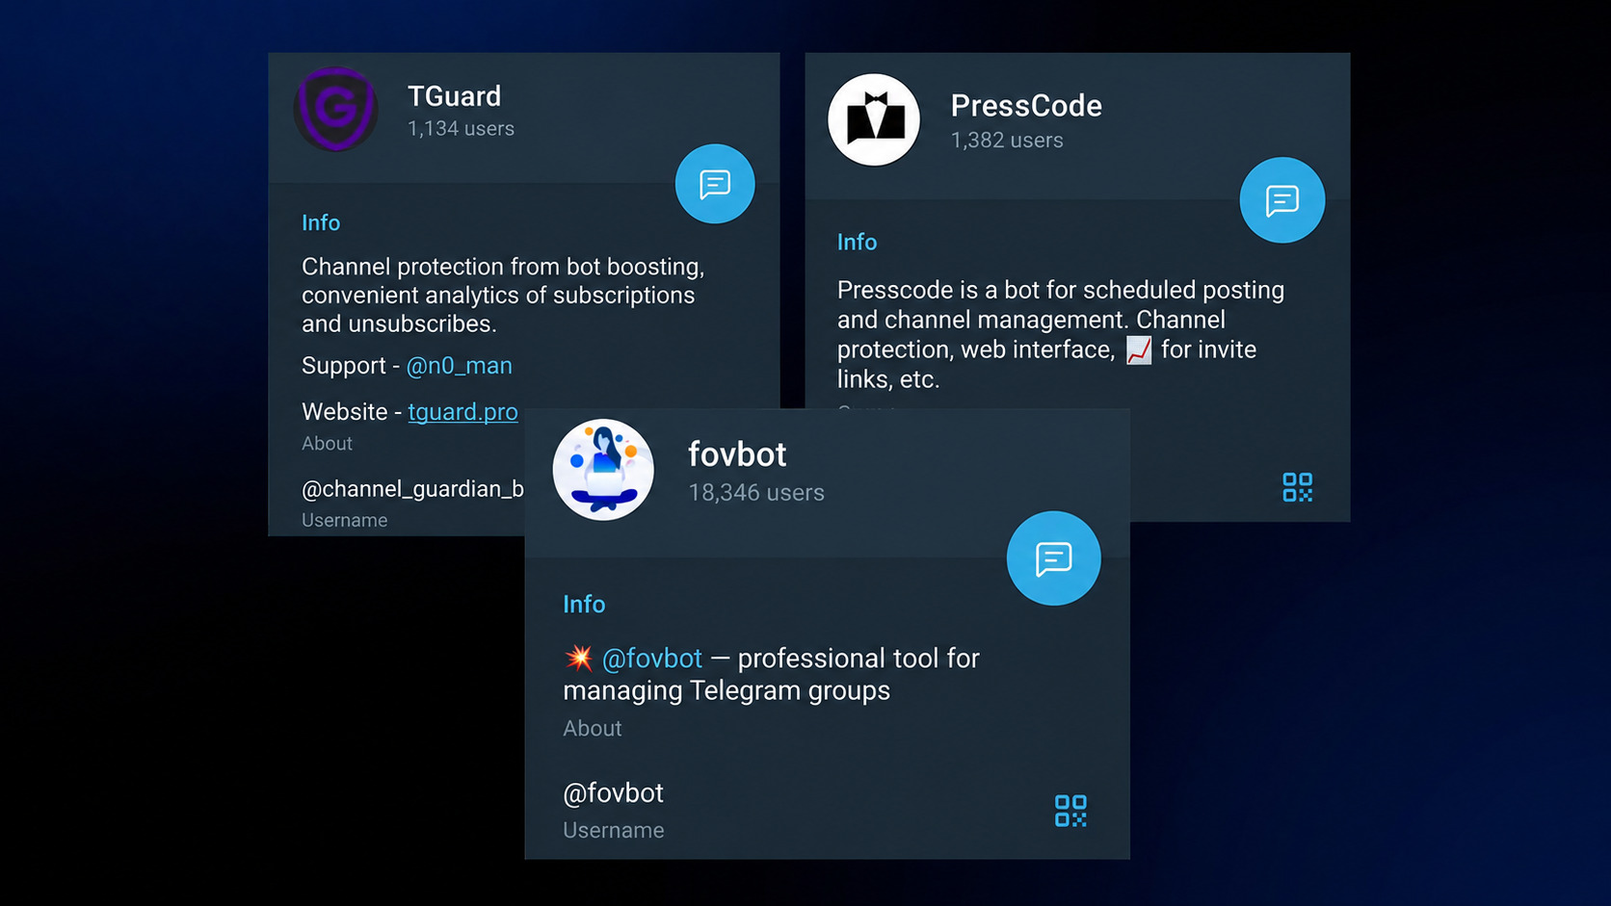Click PressCode title name
The height and width of the screenshot is (906, 1611).
click(1026, 106)
